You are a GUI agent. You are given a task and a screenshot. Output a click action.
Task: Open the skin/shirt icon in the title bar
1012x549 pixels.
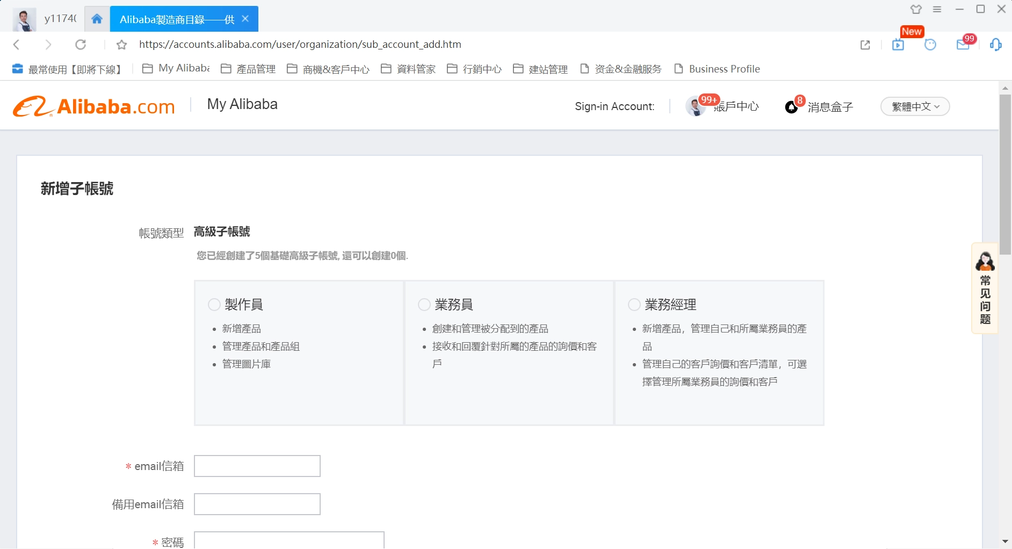tap(916, 9)
